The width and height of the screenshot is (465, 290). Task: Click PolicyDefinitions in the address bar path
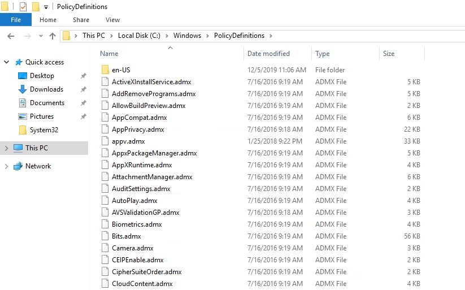point(239,36)
